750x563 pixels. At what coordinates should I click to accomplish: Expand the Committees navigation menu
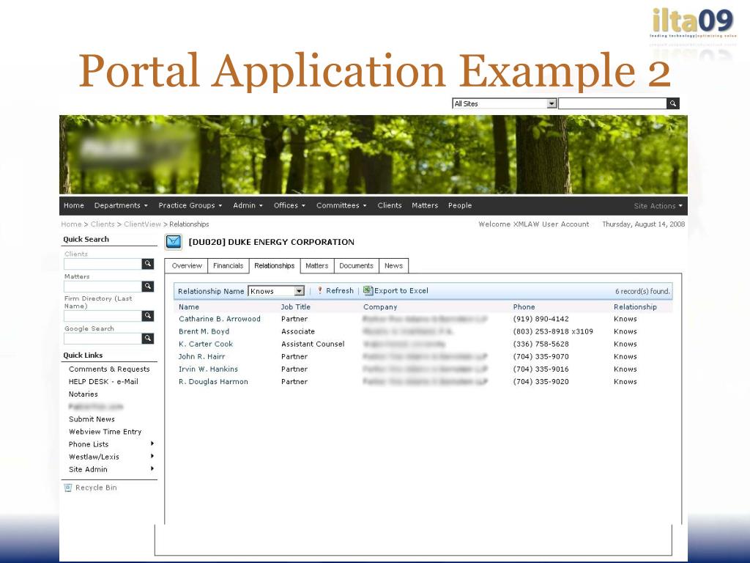[x=341, y=205]
